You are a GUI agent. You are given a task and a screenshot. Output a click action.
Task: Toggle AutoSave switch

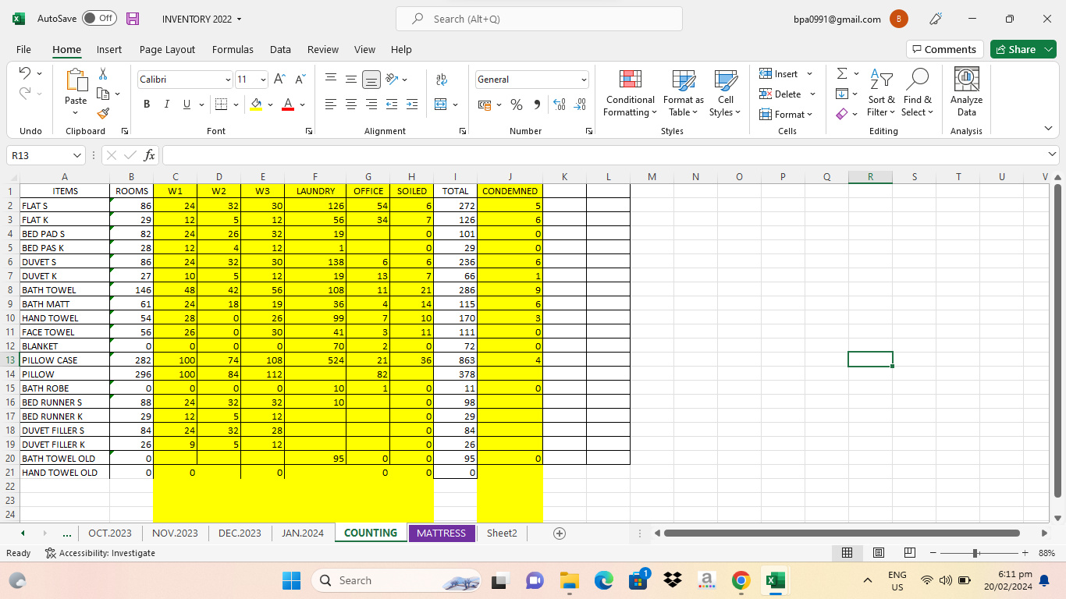99,19
